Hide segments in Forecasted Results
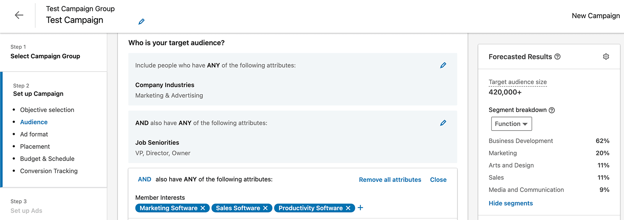Image resolution: width=624 pixels, height=220 pixels. click(511, 203)
